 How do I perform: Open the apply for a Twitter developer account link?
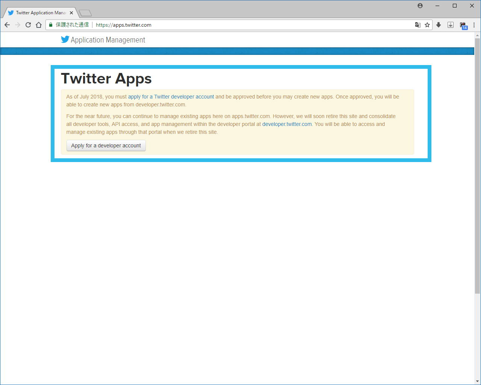tap(171, 97)
